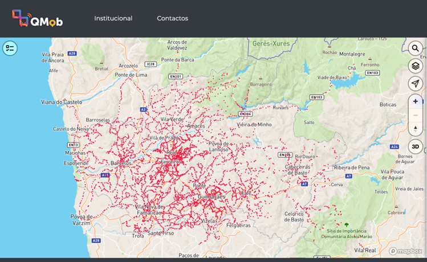Click the Vila Real city label
Screen dimensions: 427x262
[x=365, y=250]
